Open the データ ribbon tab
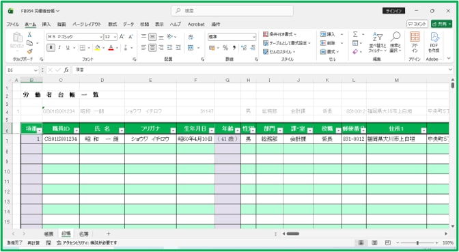 pos(128,25)
